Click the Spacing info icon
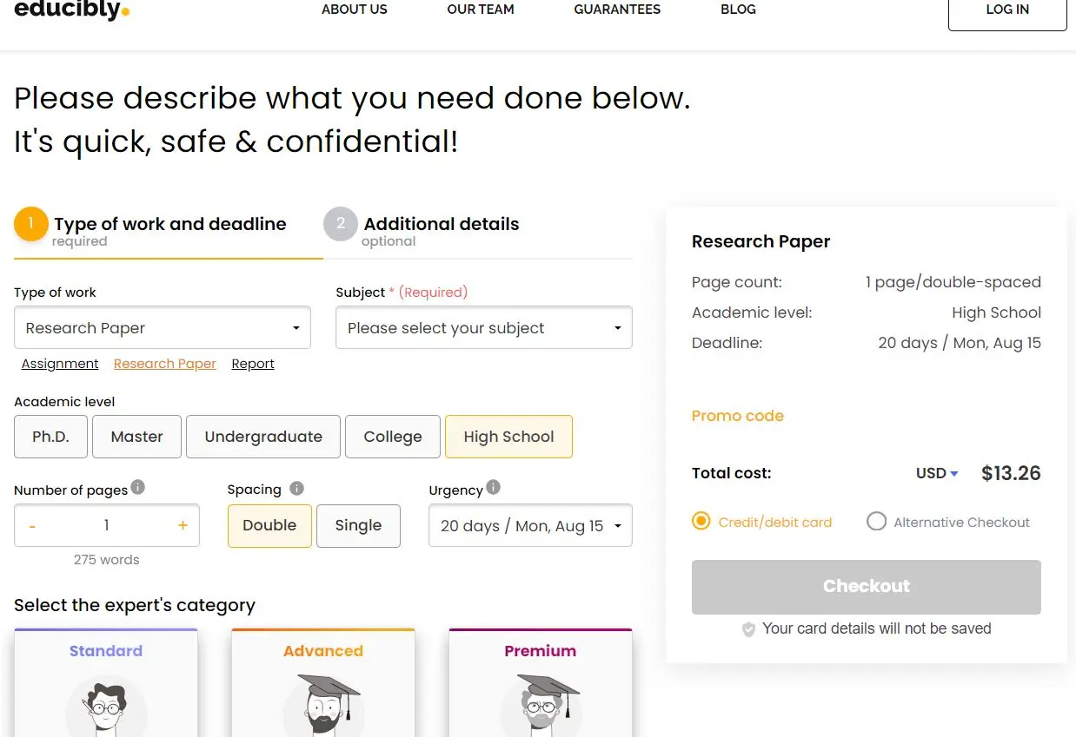Screen dimensions: 1076x737 tap(297, 488)
